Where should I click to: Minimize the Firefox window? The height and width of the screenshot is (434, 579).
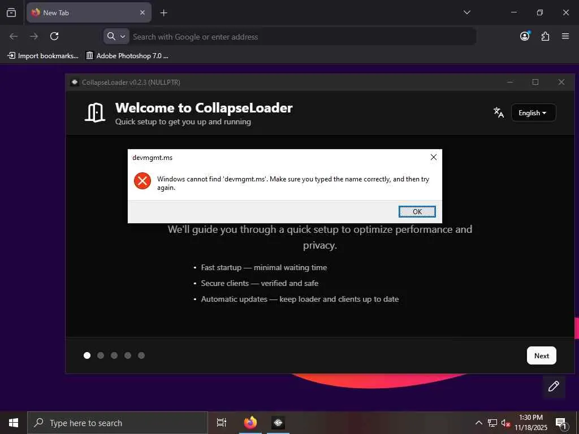(513, 12)
